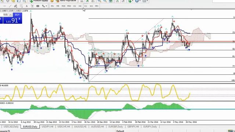Switch to the EURJPY,Daily chart tab
235x132 pixels.
pos(150,126)
